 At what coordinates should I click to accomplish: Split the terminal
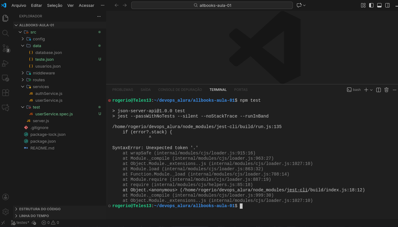coord(378,90)
